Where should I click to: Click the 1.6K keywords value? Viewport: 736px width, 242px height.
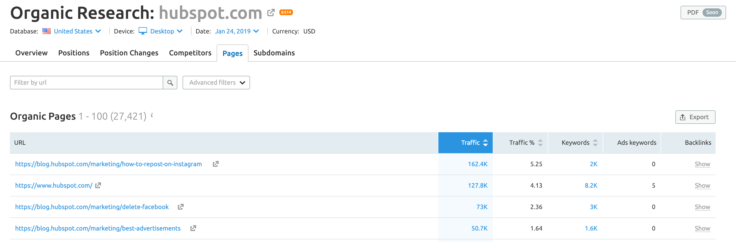click(x=591, y=228)
